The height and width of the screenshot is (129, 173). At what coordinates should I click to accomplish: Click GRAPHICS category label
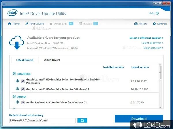click(24, 74)
